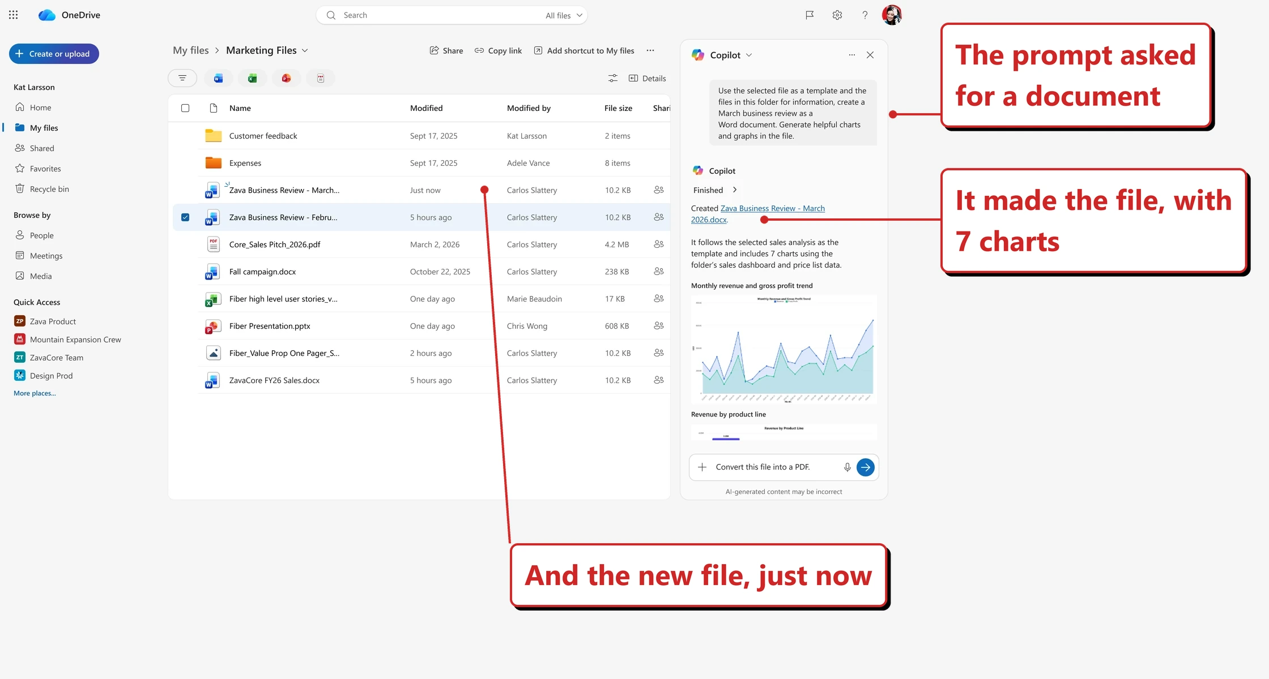Open the Monthly revenue chart thumbnail
Viewport: 1269px width, 679px height.
[x=784, y=349]
